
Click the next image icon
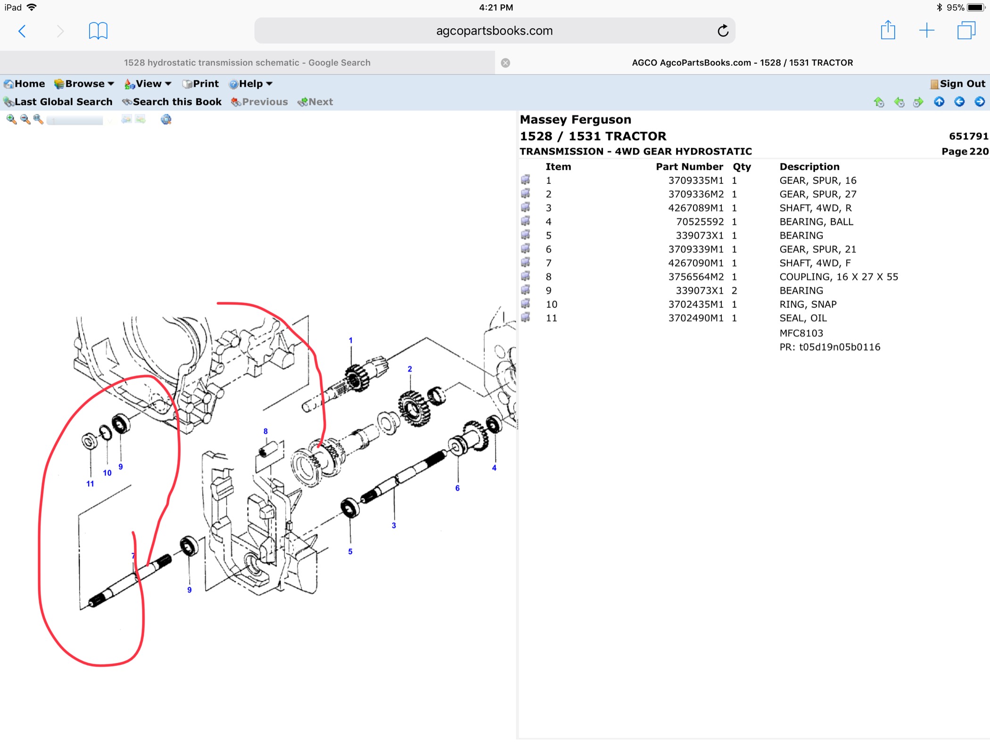coord(140,119)
